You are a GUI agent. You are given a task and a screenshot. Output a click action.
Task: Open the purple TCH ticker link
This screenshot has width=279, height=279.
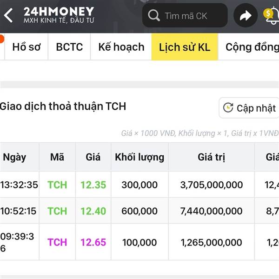57,242
